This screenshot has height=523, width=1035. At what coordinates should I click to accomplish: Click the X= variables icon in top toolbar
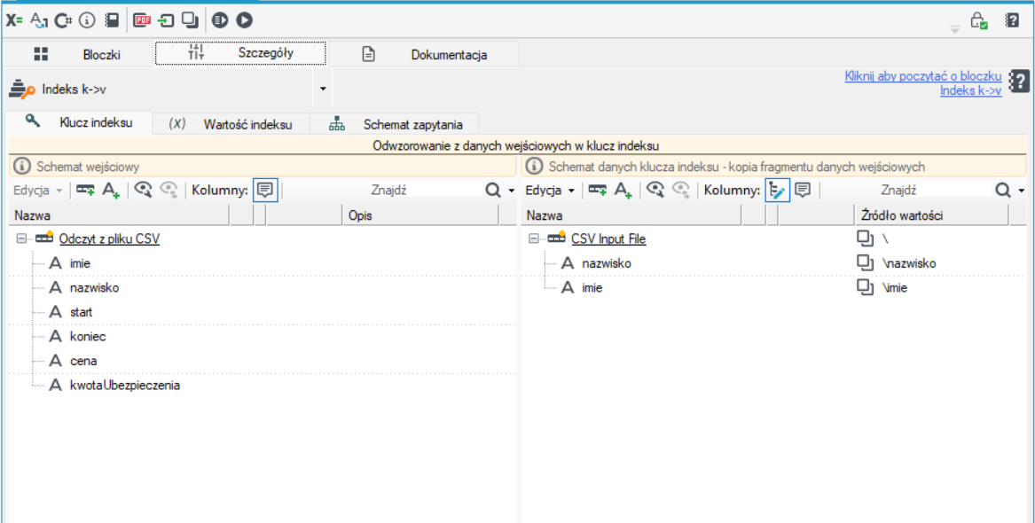14,20
